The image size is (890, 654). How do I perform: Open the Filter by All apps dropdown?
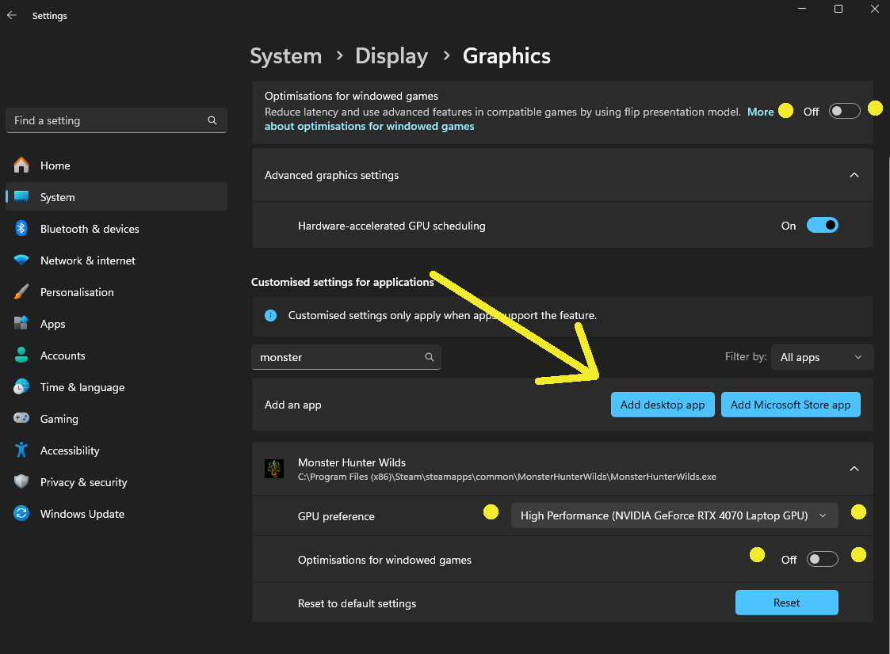(x=822, y=357)
